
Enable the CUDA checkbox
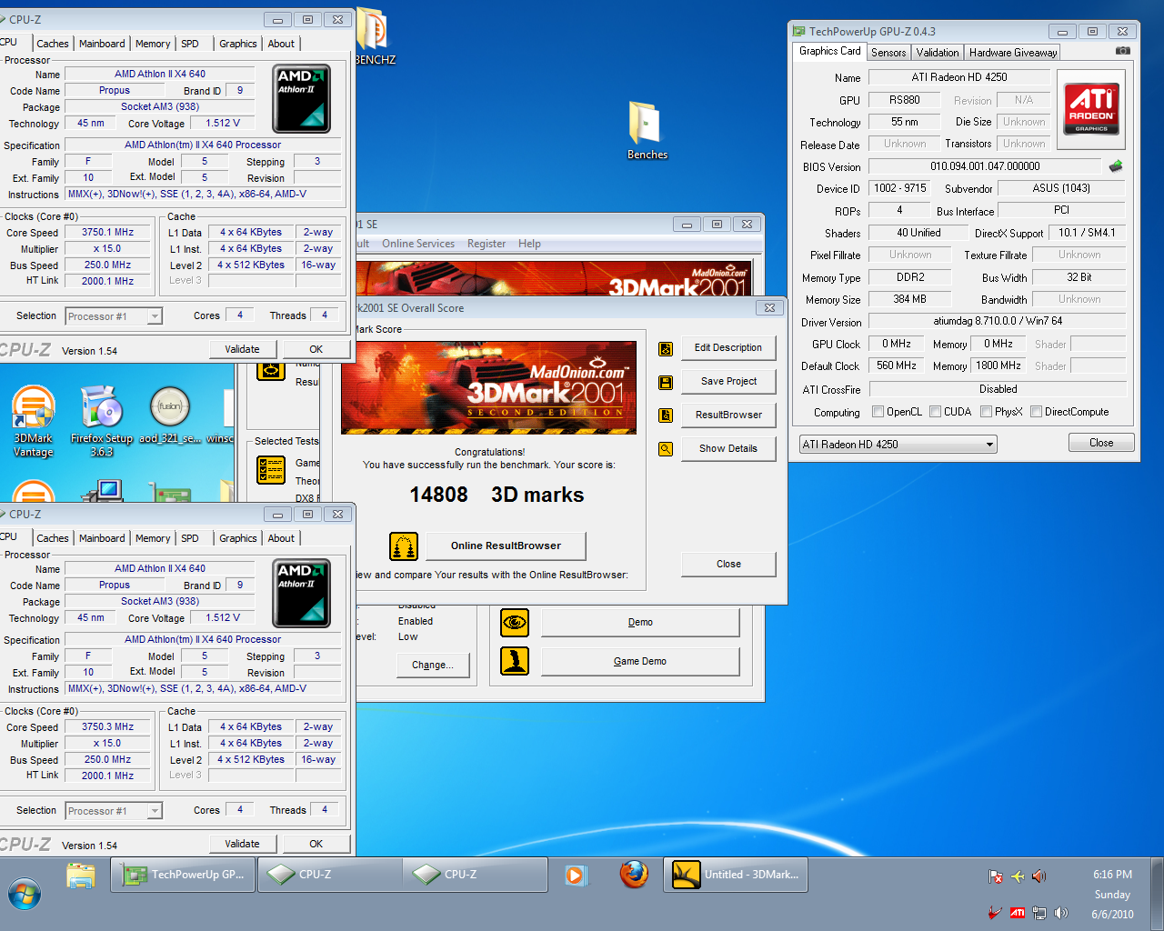coord(935,412)
